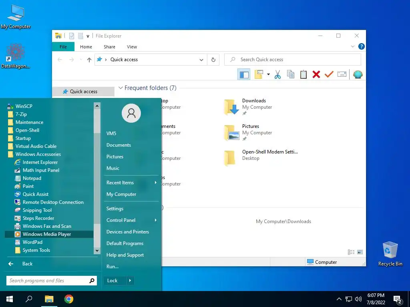Select Quick access in navigation pane

(83, 92)
